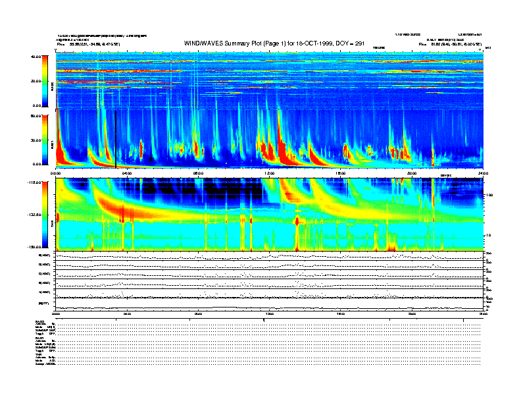This screenshot has width=521, height=403.
Task: Select the 60.00 label on RAD1 color scale
Action: tap(36, 116)
